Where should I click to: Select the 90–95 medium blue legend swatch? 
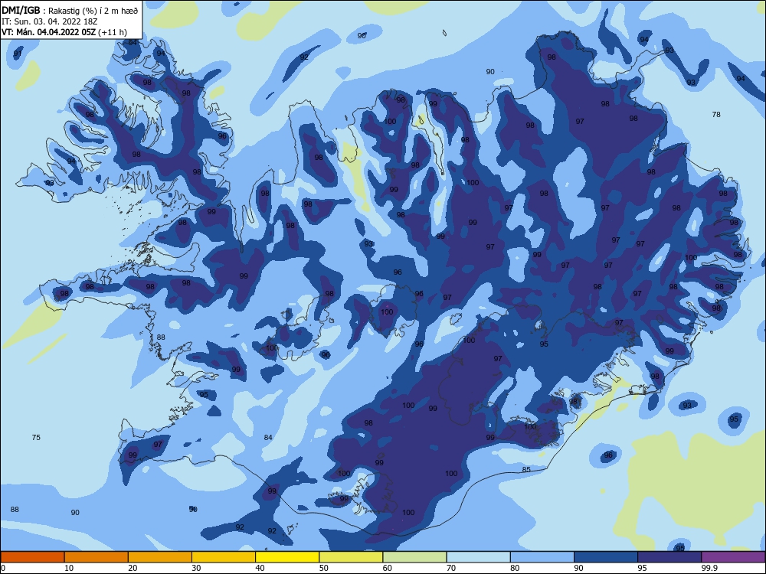point(606,557)
